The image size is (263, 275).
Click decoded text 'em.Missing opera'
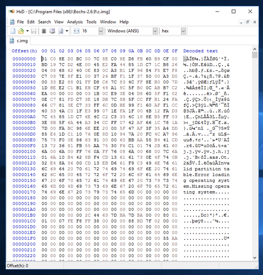coord(206,186)
